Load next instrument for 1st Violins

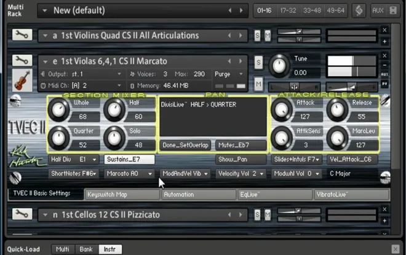(x=241, y=36)
